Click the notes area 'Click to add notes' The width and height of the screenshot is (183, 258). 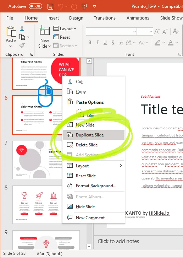[x=118, y=241]
